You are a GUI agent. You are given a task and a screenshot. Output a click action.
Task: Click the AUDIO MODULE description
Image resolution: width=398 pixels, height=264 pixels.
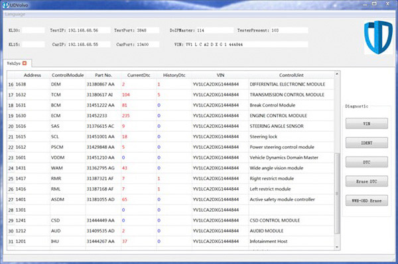[267, 231]
